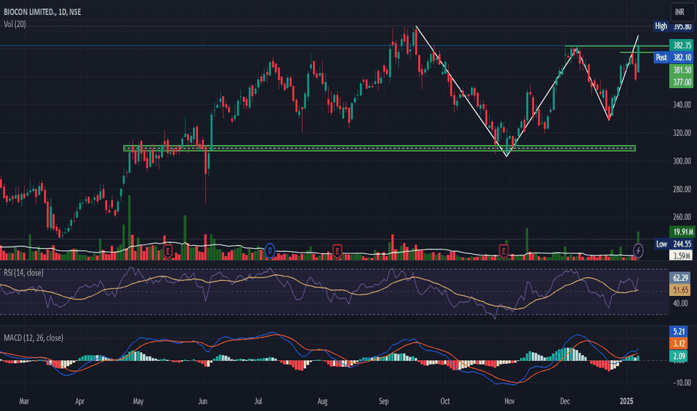Open the late-October earnings 'E' marker
The height and width of the screenshot is (411, 697).
(503, 252)
